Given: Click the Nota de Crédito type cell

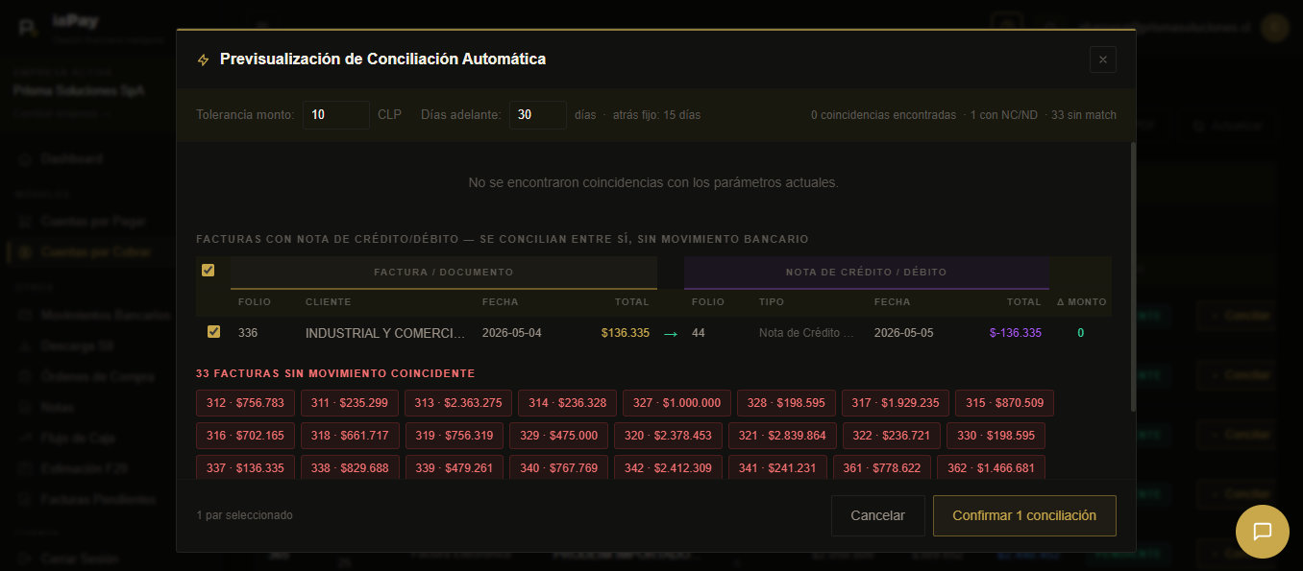Looking at the screenshot, I should (806, 333).
